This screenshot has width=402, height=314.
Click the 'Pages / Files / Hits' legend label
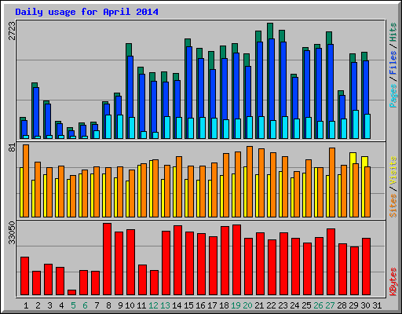pos(393,65)
